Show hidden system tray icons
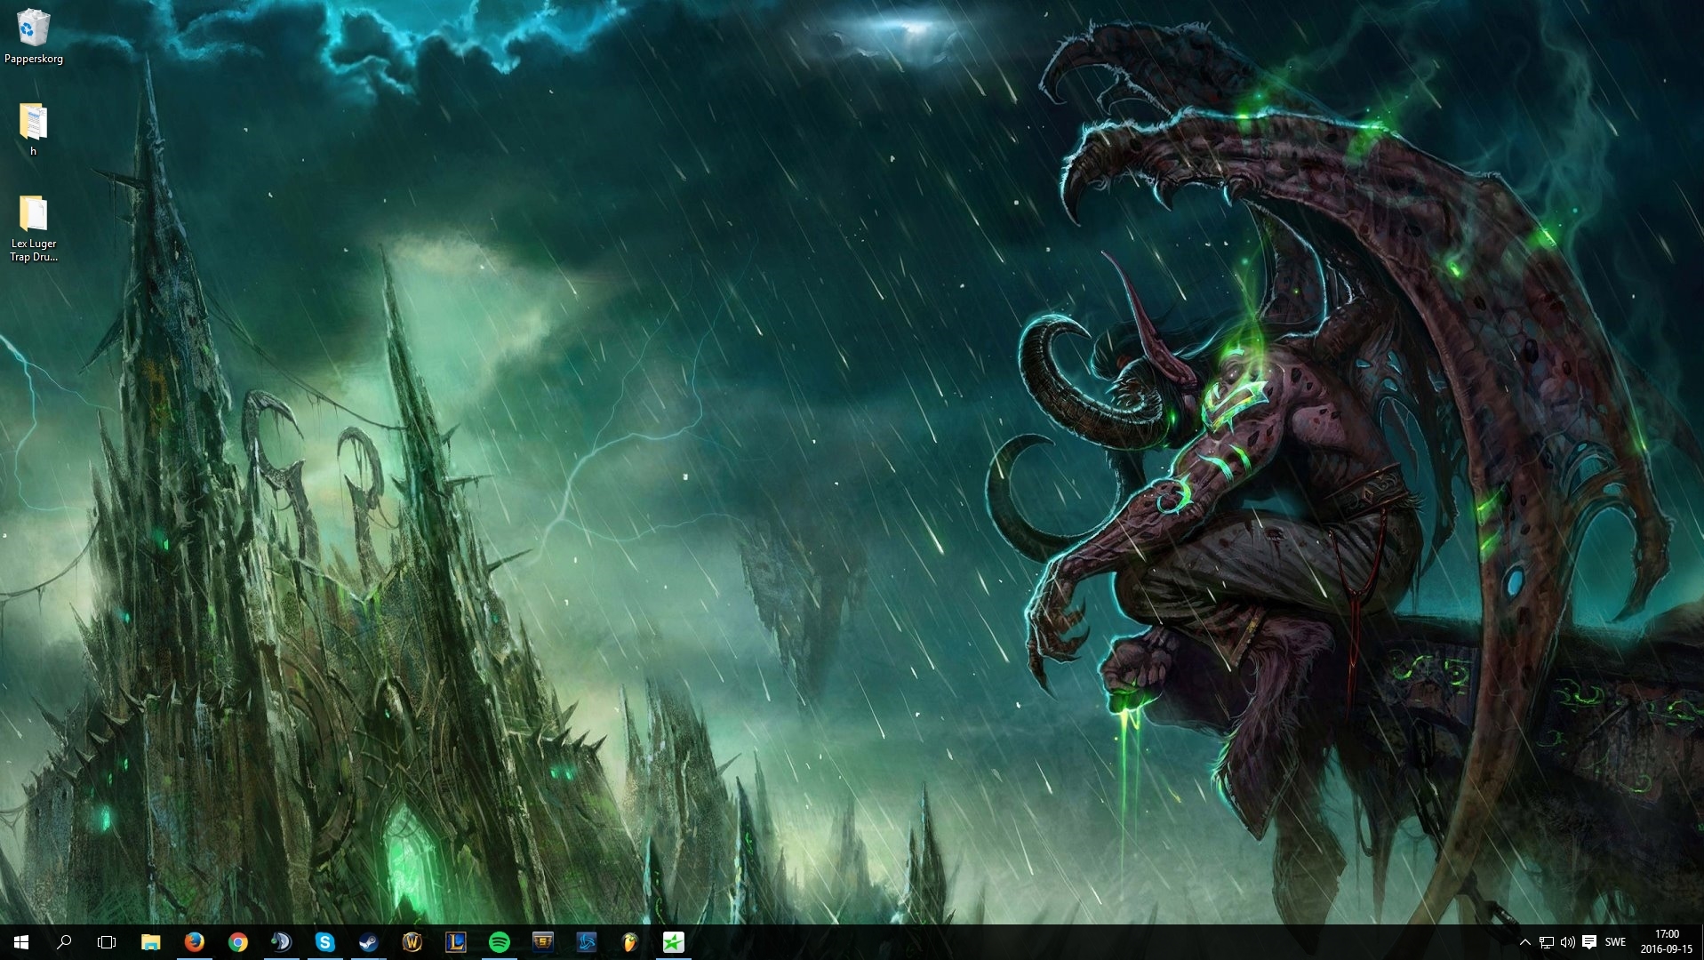 (x=1524, y=942)
